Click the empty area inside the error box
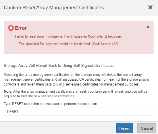Screen dimensions: 158x134 78,50
